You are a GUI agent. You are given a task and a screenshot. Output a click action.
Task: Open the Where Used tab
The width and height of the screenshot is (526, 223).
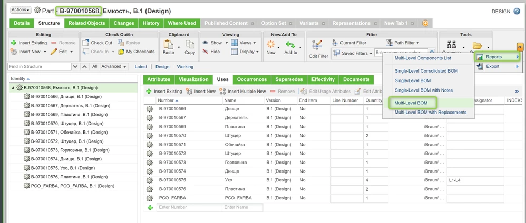coord(182,23)
